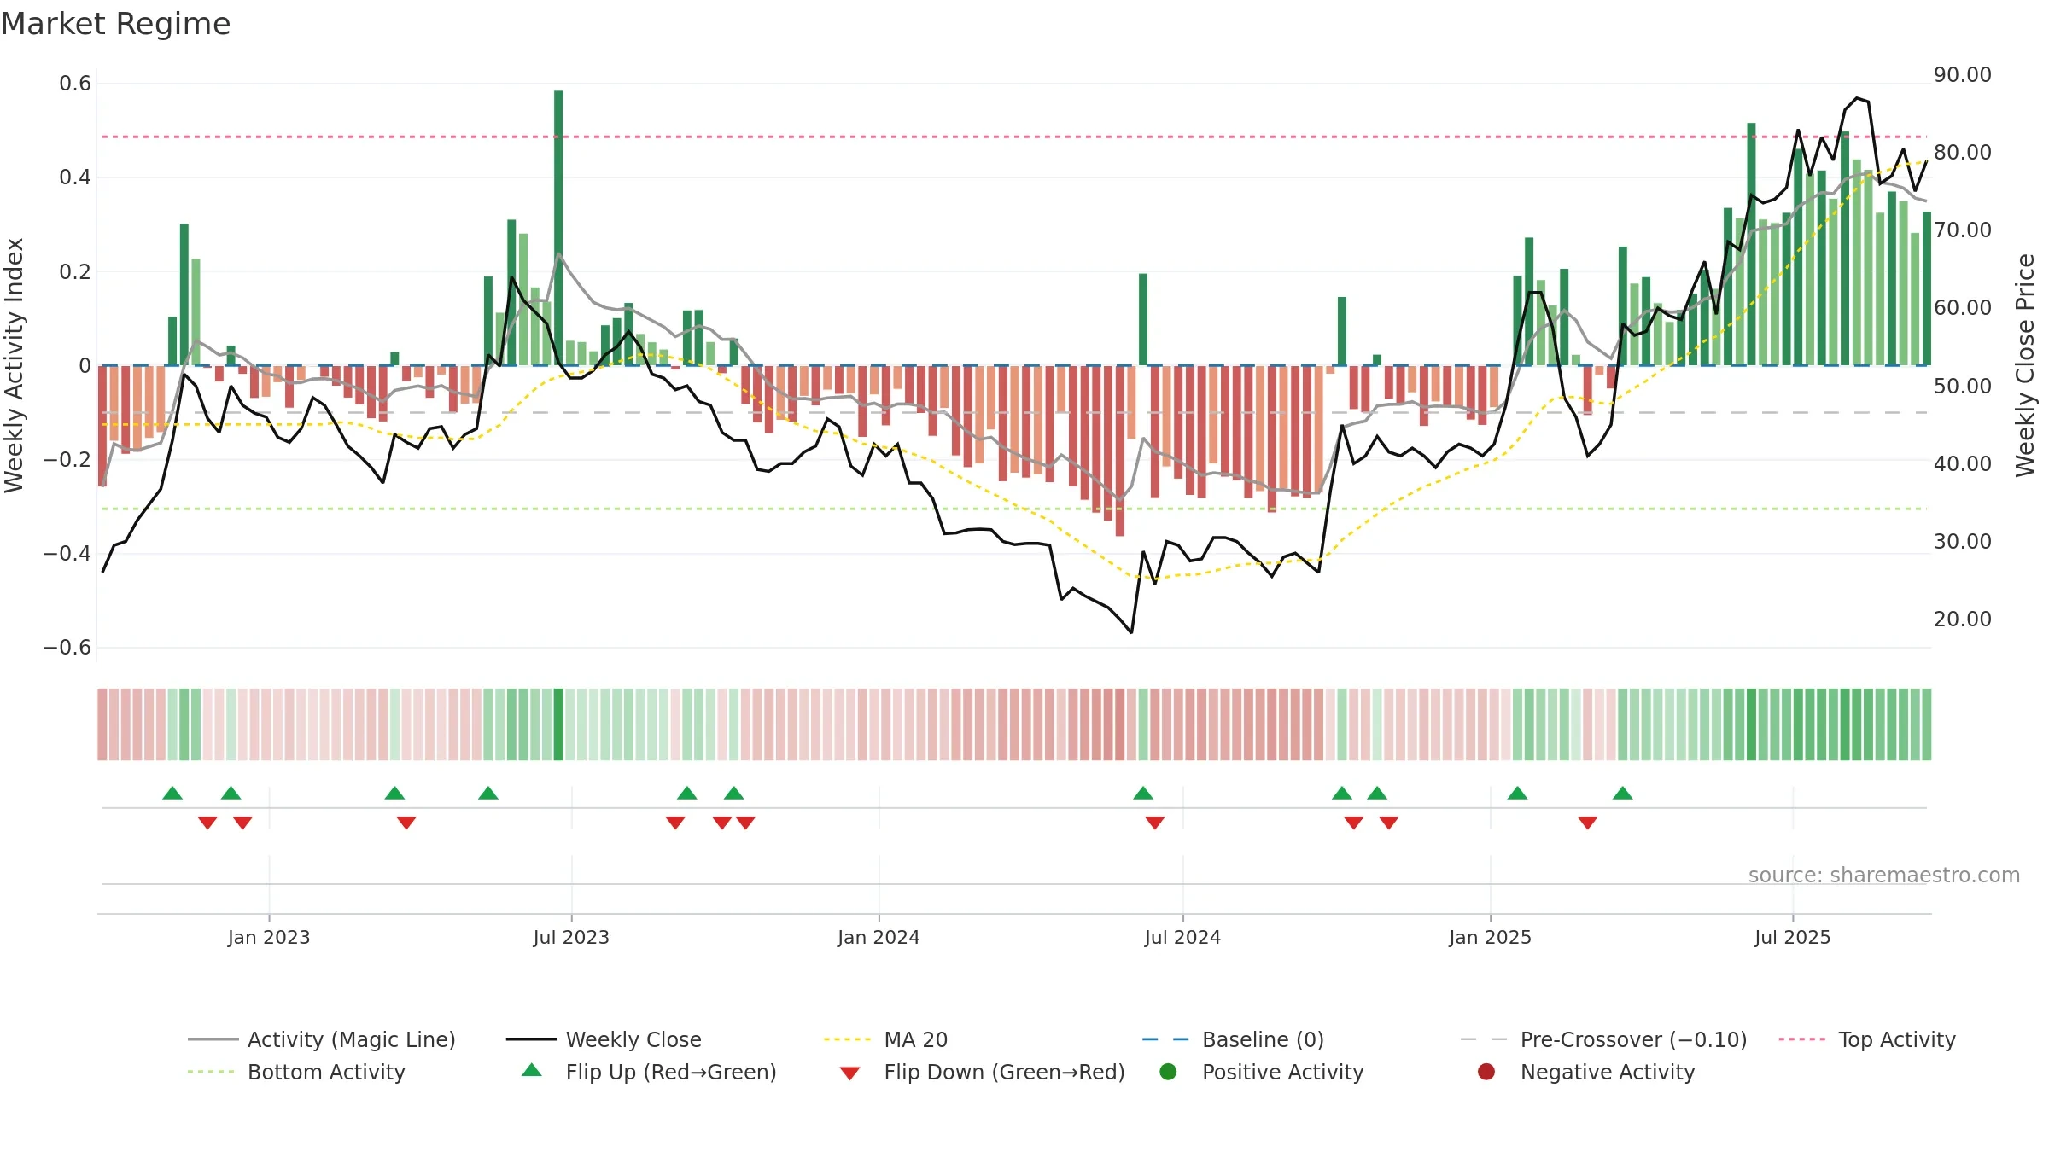Click the 30.00 tick on the price axis
This screenshot has width=2049, height=1152.
(x=1963, y=542)
